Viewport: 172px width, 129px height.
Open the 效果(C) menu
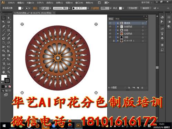pyautogui.click(x=60, y=3)
